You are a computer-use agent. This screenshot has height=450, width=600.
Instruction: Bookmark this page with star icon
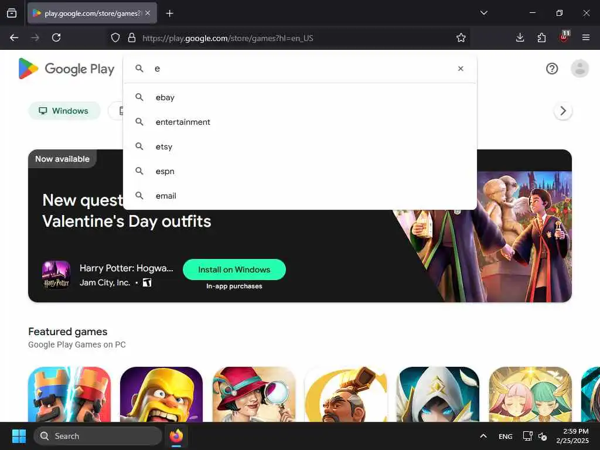pos(461,37)
